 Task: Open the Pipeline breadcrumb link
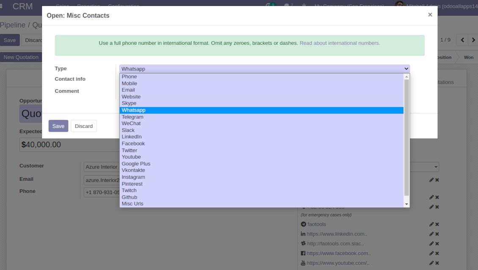click(13, 25)
